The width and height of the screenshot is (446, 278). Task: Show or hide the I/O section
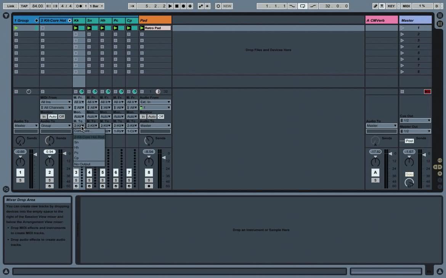coord(440,160)
